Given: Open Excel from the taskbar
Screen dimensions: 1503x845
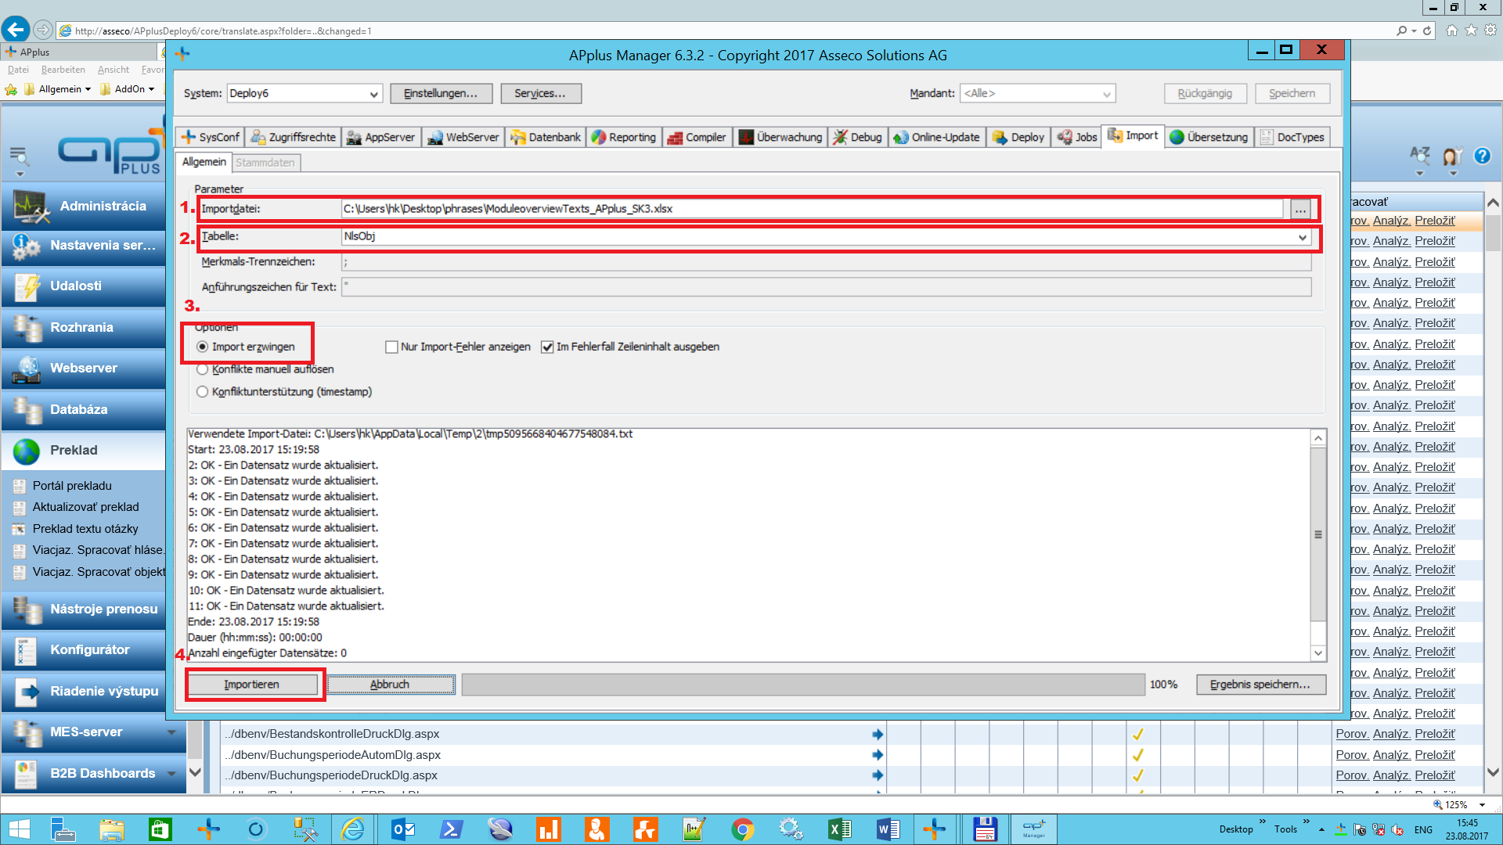Looking at the screenshot, I should (x=839, y=829).
